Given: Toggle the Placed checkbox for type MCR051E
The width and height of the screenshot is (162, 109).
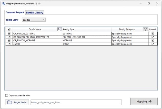Looking at the screenshot, I should coord(153,40).
